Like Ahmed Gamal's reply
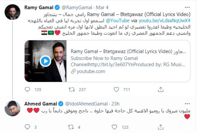The image size is (198, 133). [117, 127]
